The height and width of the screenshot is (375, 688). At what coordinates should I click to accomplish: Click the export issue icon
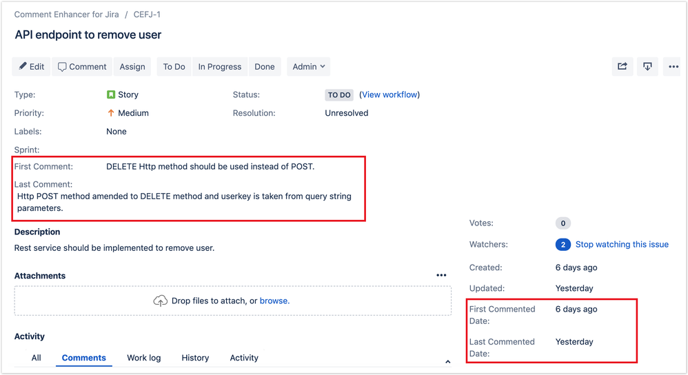pos(647,67)
